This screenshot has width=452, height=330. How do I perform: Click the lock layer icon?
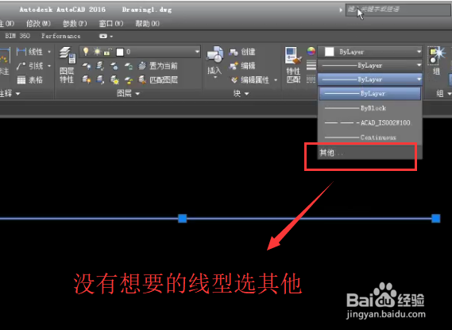tap(129, 66)
